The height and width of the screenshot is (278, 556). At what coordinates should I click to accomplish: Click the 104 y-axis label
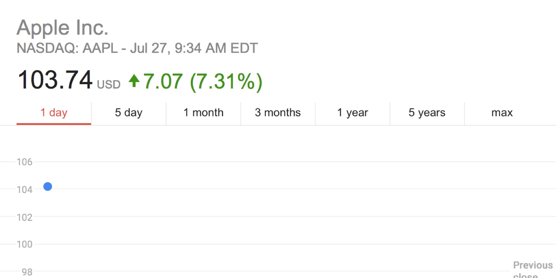pyautogui.click(x=25, y=189)
